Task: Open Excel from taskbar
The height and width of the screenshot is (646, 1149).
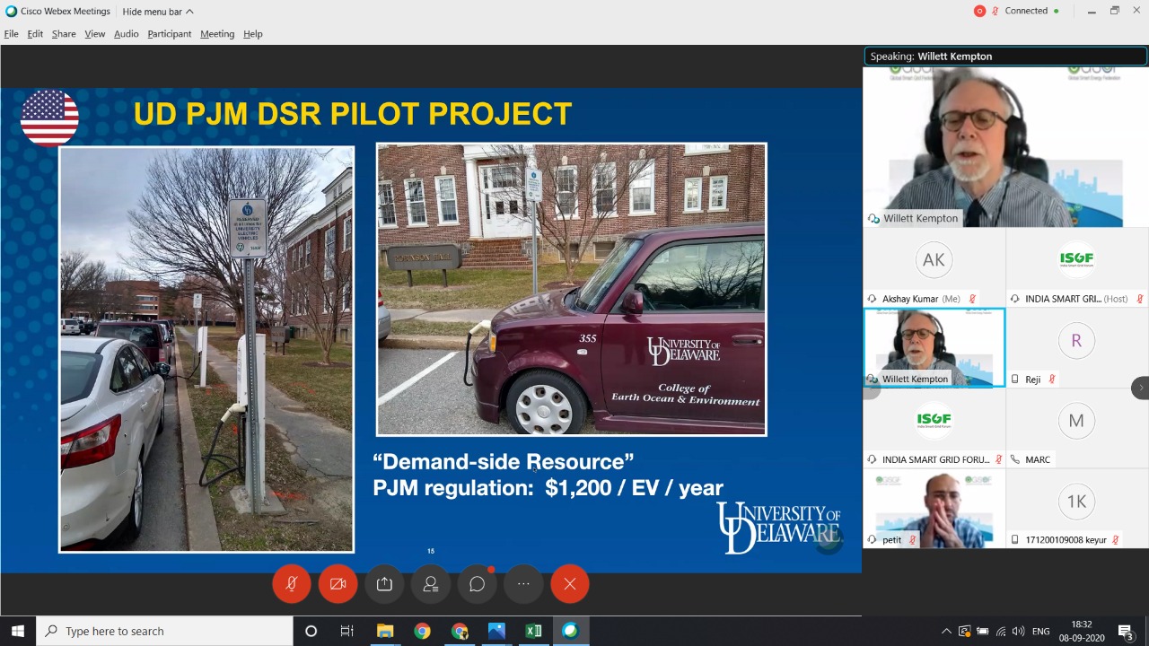Action: point(533,631)
